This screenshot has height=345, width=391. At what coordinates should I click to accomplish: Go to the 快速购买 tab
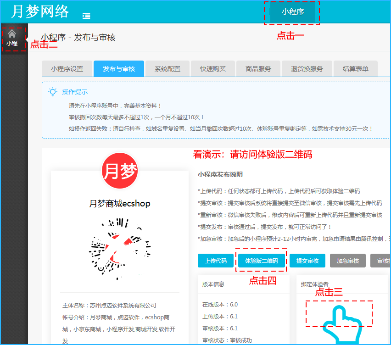(213, 69)
